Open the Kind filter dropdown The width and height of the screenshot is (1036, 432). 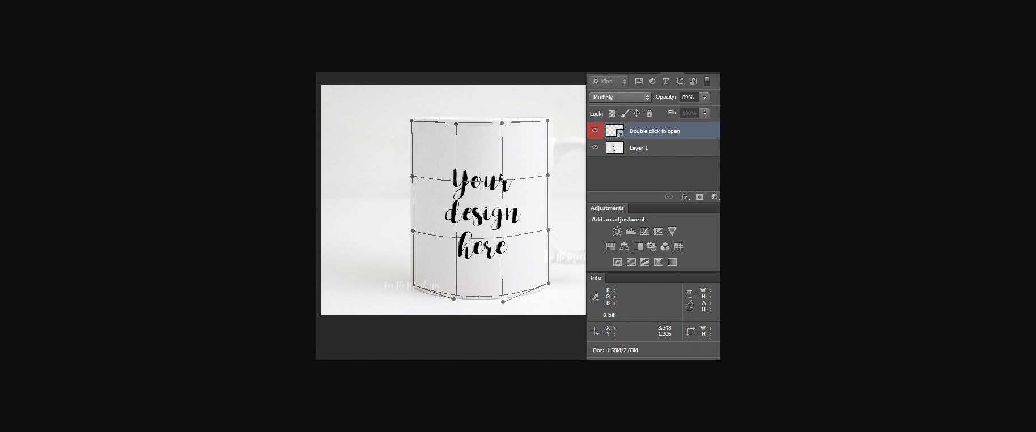(608, 82)
